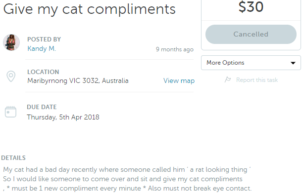Click the location pin icon

[x=11, y=77]
